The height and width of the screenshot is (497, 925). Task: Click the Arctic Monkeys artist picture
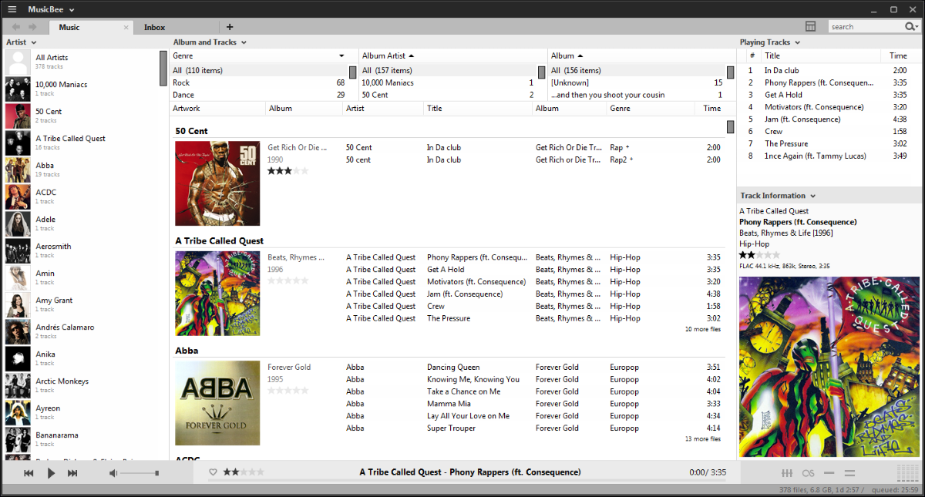point(18,386)
